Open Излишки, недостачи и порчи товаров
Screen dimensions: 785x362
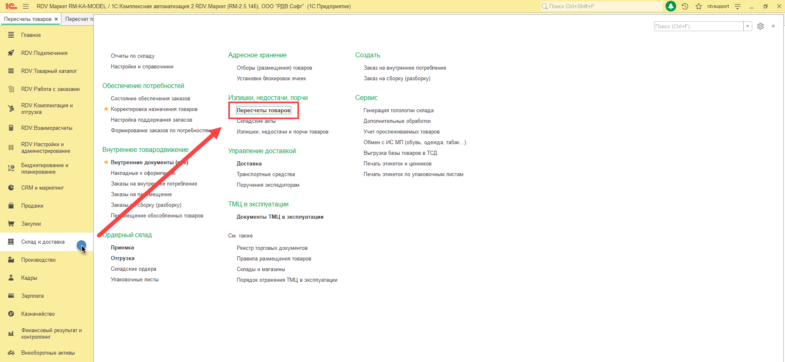click(x=282, y=132)
